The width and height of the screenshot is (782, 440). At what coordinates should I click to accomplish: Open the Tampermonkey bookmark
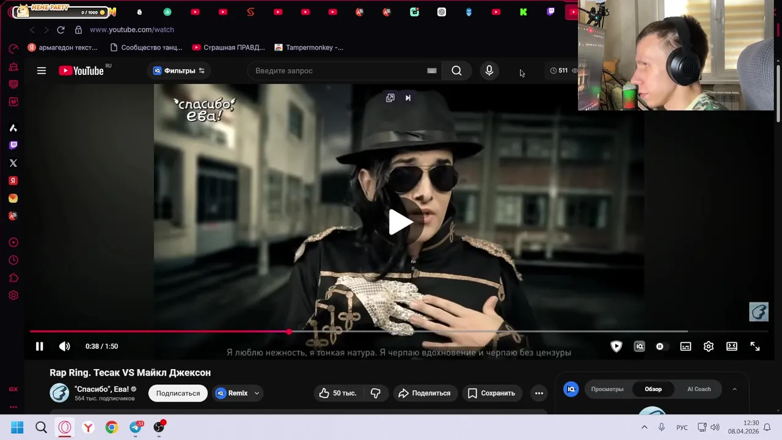(309, 47)
